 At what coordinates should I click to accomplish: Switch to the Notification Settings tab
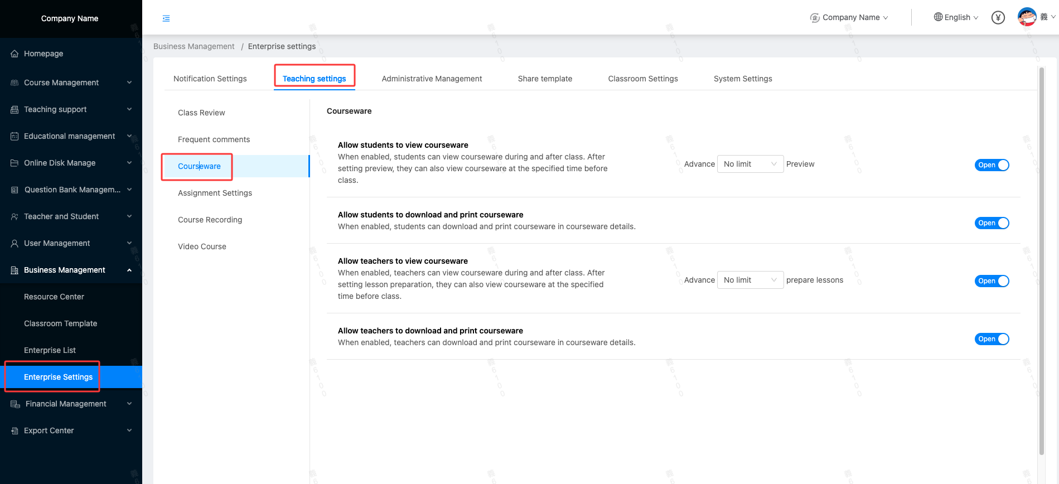pyautogui.click(x=210, y=79)
